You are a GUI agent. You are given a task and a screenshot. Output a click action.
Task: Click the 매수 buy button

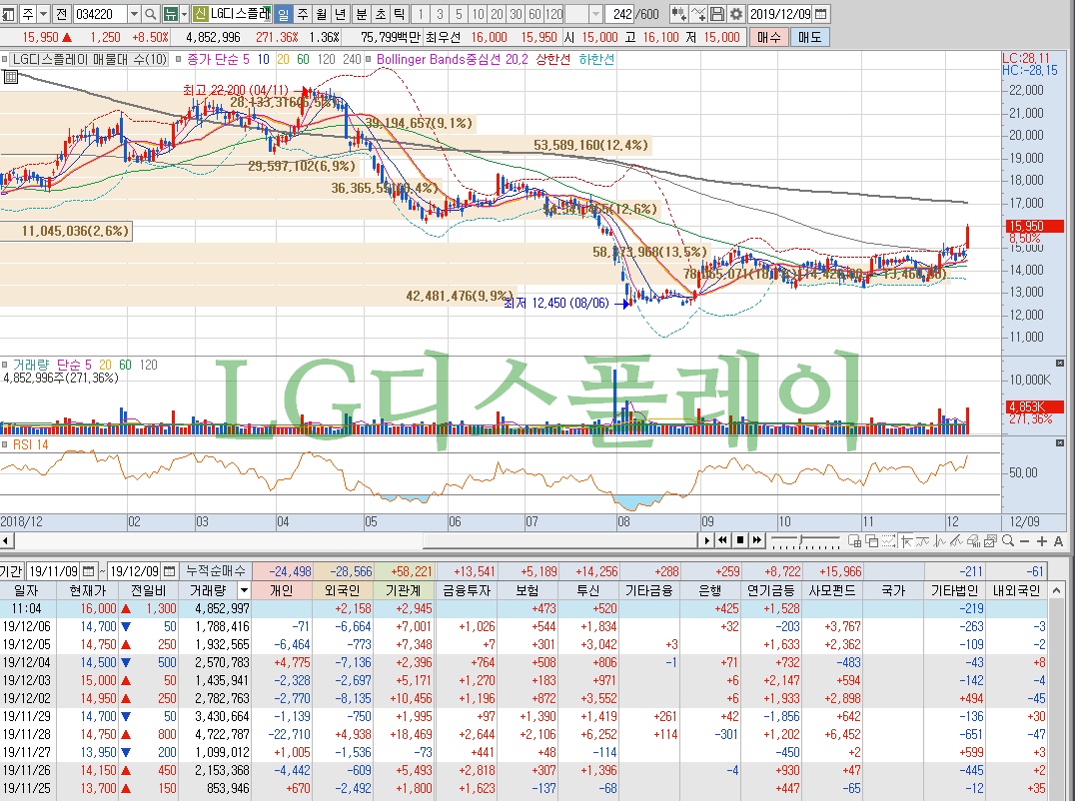[768, 37]
